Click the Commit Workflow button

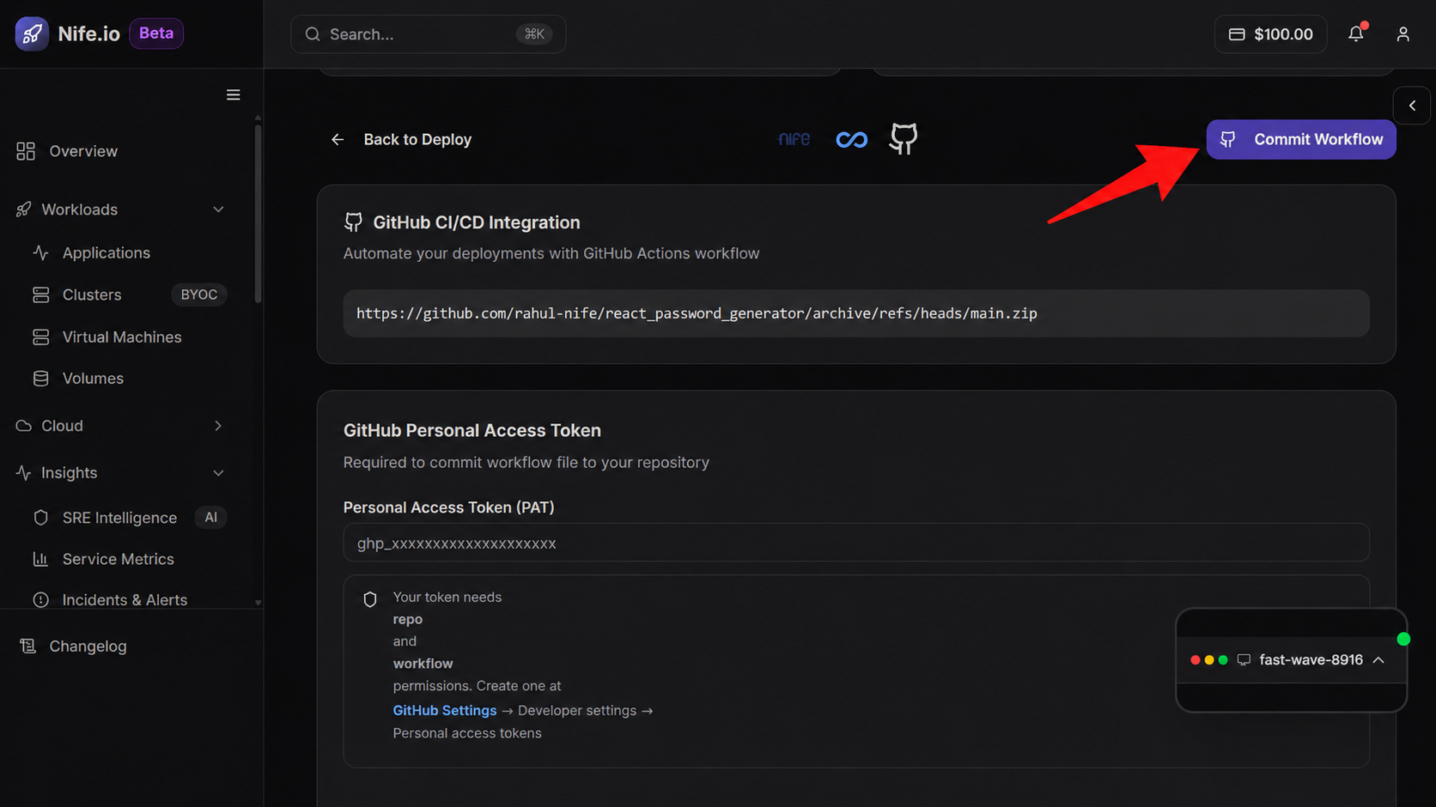click(1300, 139)
